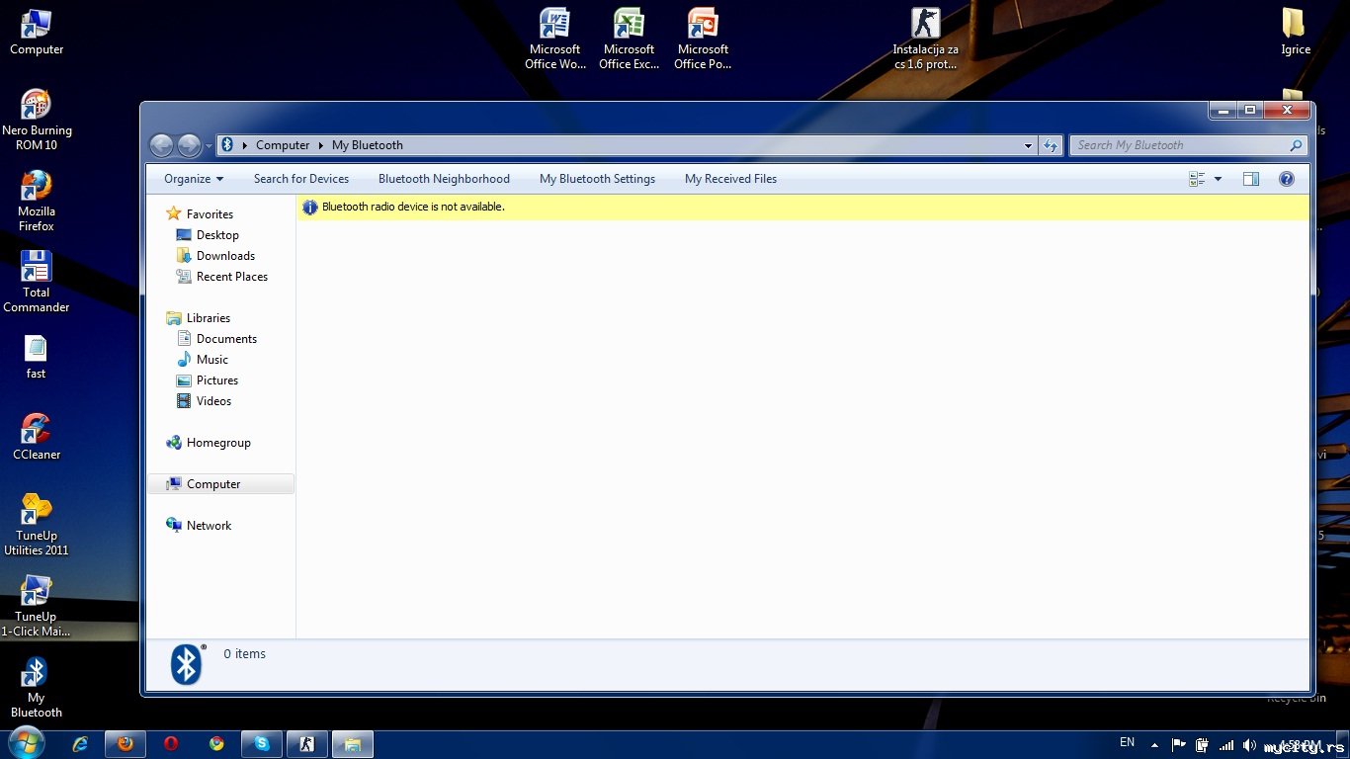Image resolution: width=1350 pixels, height=759 pixels.
Task: Open the Windows Start menu
Action: coord(26,743)
